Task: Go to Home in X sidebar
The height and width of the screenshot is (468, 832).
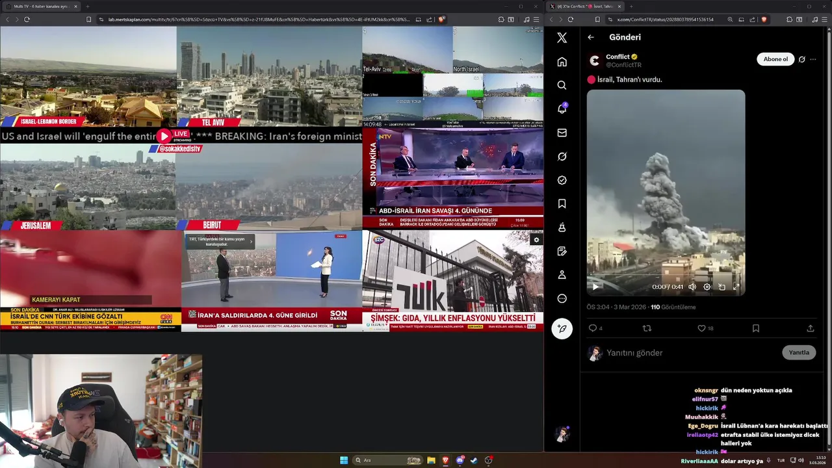Action: [562, 62]
